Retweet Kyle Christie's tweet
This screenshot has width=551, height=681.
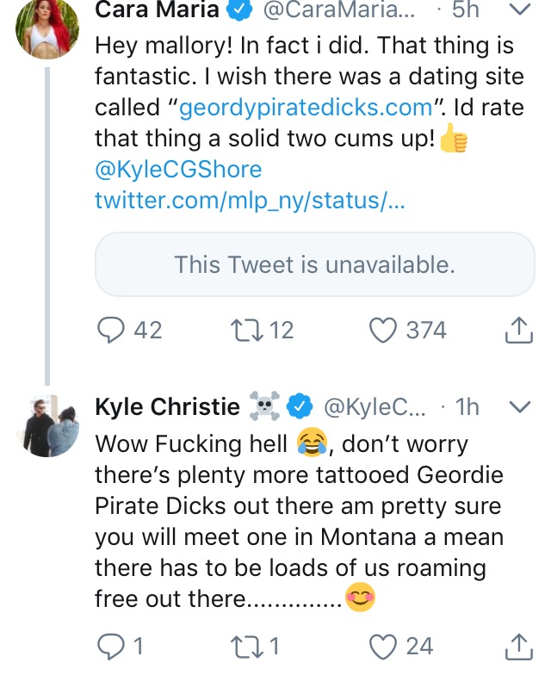click(246, 647)
